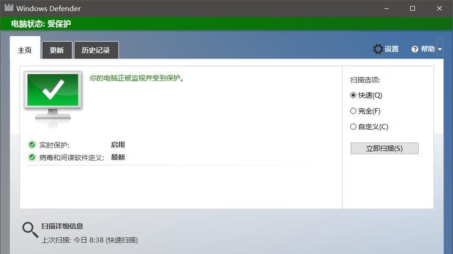This screenshot has height=254, width=453.
Task: Click the 扫描选项 heading
Action: (x=365, y=80)
